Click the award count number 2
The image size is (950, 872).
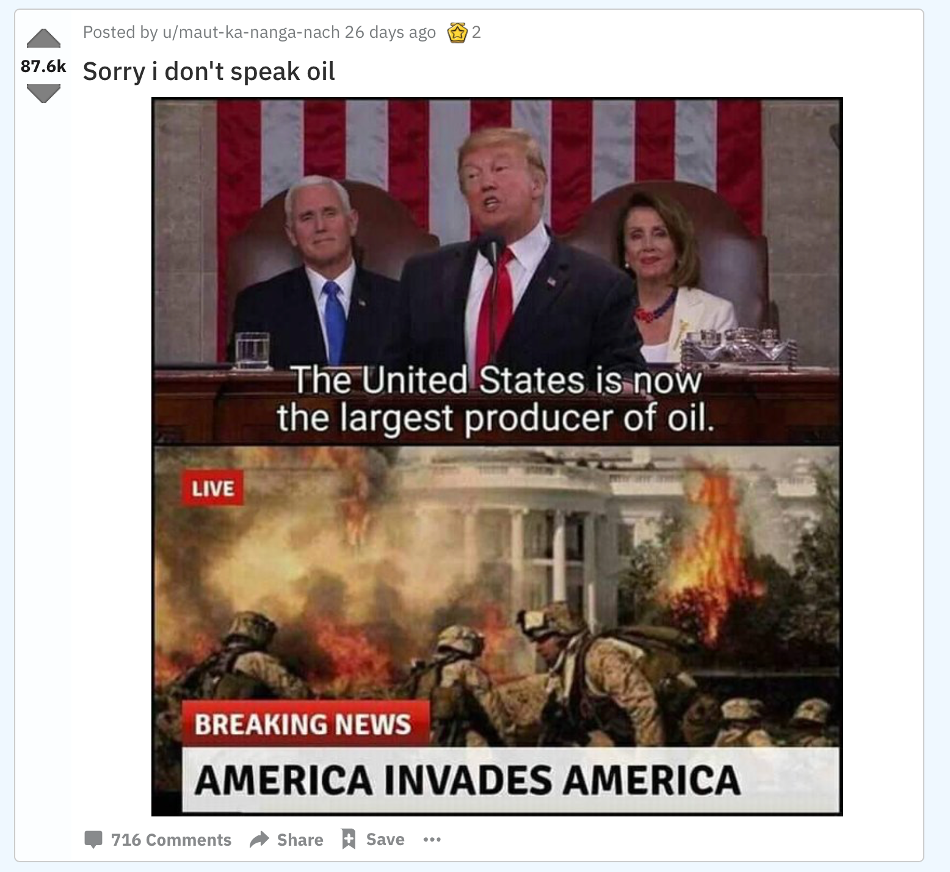click(476, 32)
